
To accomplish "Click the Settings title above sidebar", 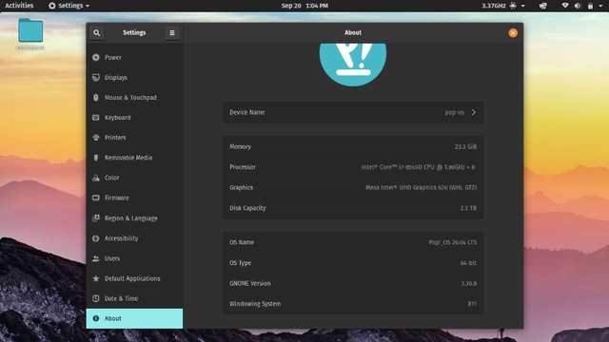I will pyautogui.click(x=134, y=32).
